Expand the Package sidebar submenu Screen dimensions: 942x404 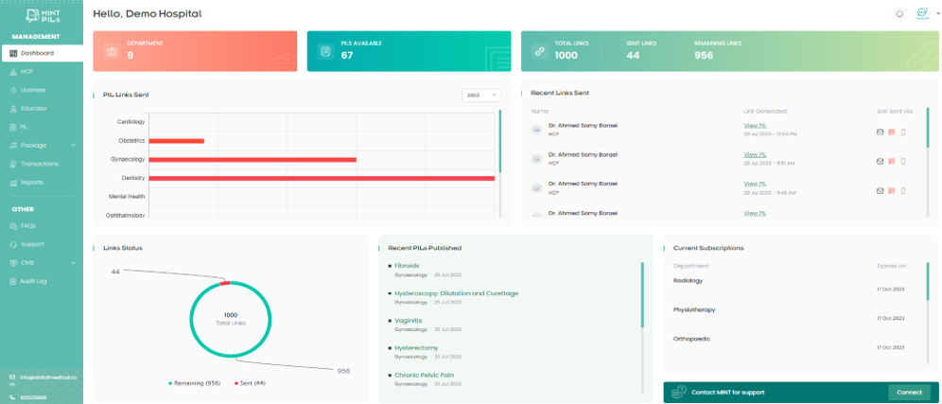(x=42, y=145)
